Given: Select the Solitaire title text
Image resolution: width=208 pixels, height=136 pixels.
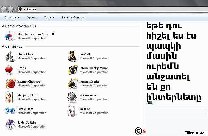Looking at the screenshot, I should pos(84,109).
